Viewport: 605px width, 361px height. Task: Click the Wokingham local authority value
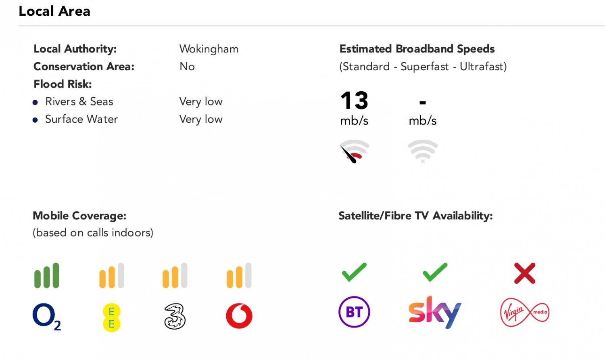click(x=209, y=49)
